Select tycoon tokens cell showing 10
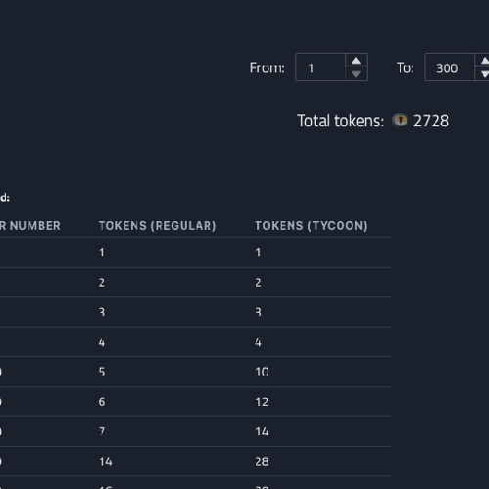Image resolution: width=489 pixels, height=489 pixels. pyautogui.click(x=262, y=372)
